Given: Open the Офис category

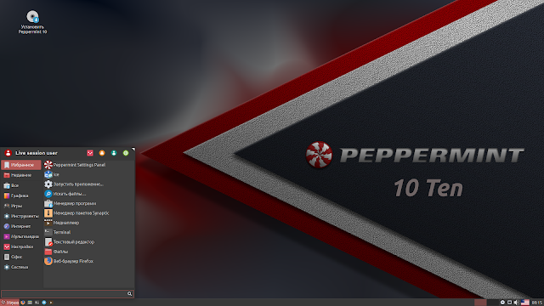Looking at the screenshot, I should [21, 257].
